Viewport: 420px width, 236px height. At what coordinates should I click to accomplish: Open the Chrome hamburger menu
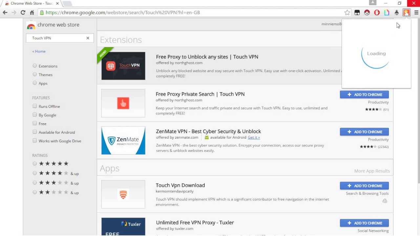[416, 12]
